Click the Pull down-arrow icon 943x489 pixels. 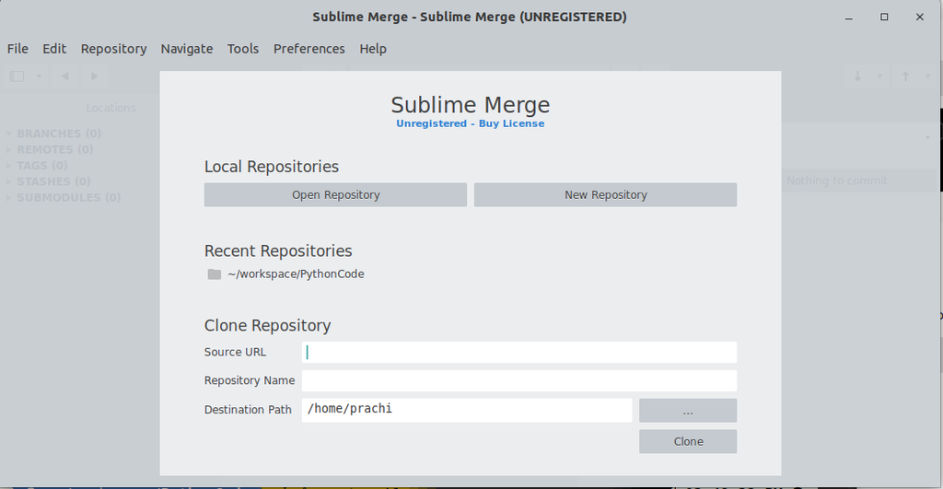click(x=857, y=76)
